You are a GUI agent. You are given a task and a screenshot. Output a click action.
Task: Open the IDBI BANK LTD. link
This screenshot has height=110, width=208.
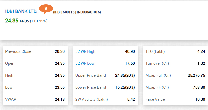[21, 11]
